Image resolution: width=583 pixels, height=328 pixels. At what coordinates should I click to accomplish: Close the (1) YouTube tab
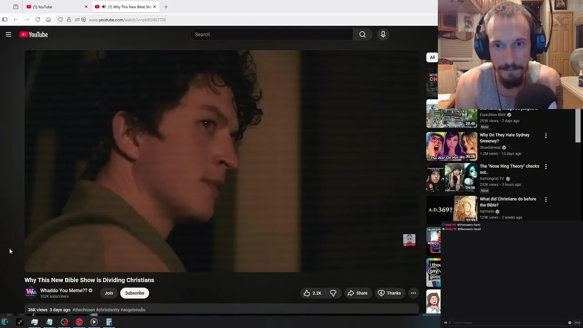86,7
